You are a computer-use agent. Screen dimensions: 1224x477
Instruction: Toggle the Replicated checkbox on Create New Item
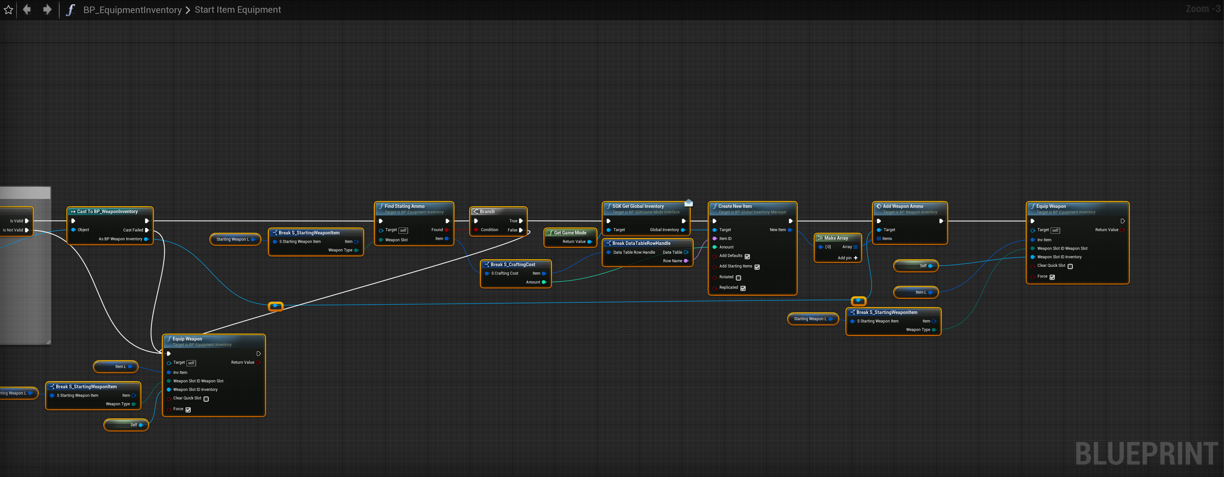743,288
